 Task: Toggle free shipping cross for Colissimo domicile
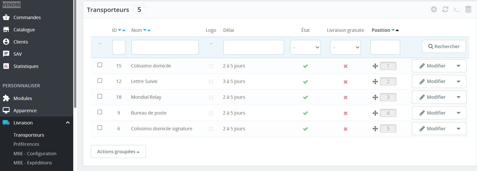point(346,66)
